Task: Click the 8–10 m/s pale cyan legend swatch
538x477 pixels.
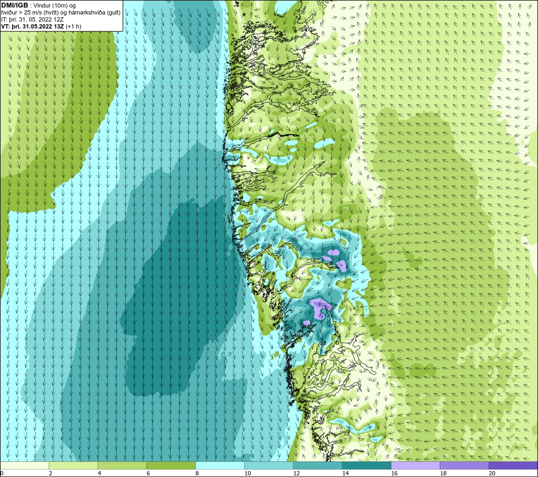Action: tap(220, 465)
